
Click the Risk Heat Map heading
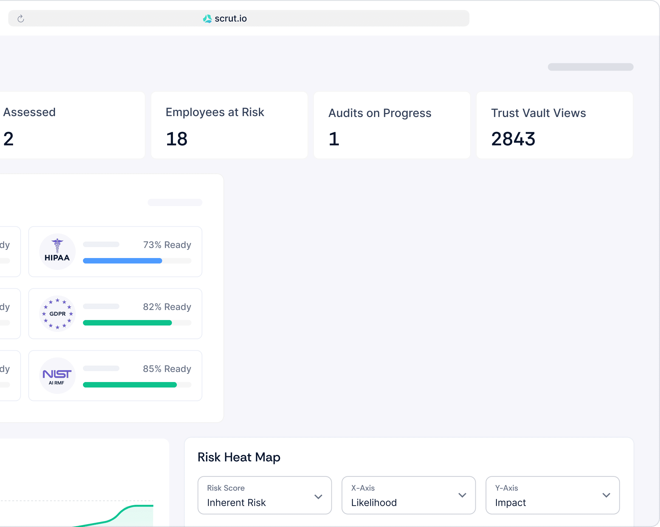(x=239, y=457)
